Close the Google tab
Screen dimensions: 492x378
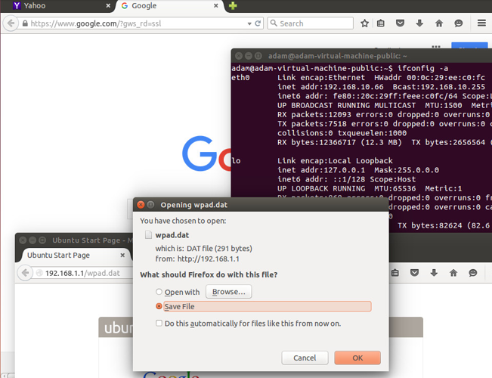[216, 5]
